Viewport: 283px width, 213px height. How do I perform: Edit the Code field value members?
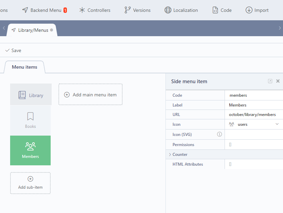(254, 95)
